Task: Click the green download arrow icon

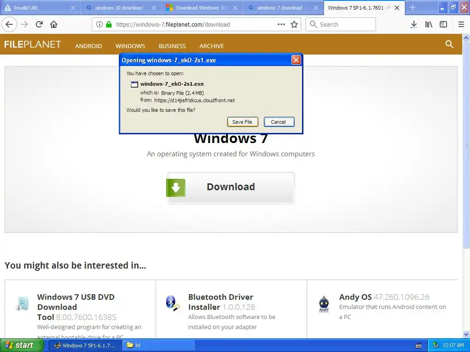Action: (176, 187)
